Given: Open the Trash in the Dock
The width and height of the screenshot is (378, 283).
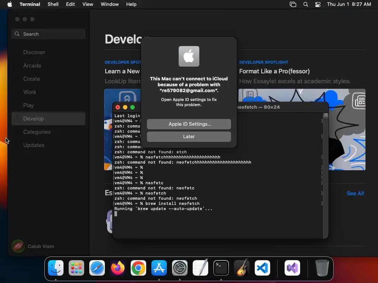Looking at the screenshot, I should [x=322, y=268].
